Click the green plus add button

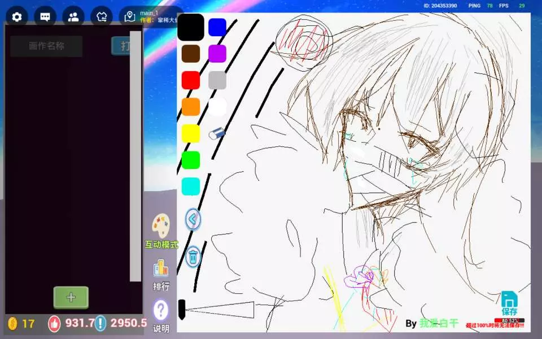click(x=71, y=297)
